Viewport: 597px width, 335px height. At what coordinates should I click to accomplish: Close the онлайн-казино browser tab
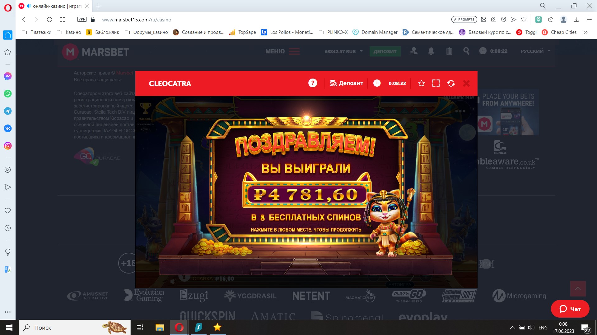87,6
